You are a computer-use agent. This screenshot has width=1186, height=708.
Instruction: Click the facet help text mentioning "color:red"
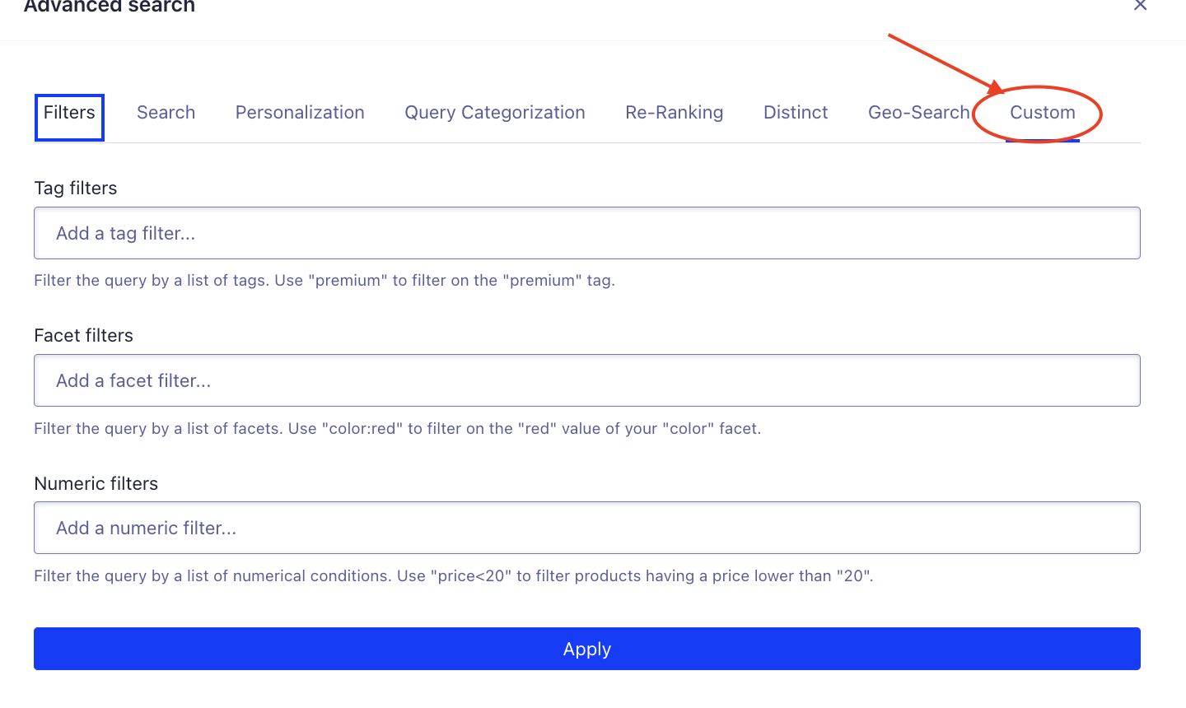[397, 429]
